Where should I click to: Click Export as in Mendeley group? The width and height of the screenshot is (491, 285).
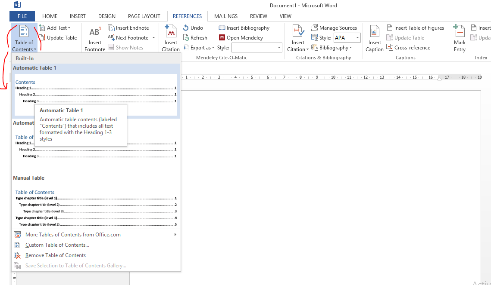pyautogui.click(x=199, y=47)
